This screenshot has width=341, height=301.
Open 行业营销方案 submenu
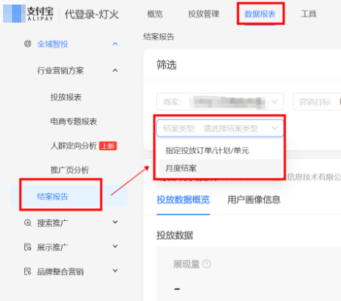60,71
